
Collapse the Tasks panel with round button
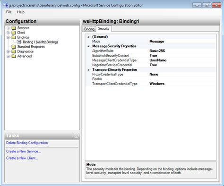76,135
